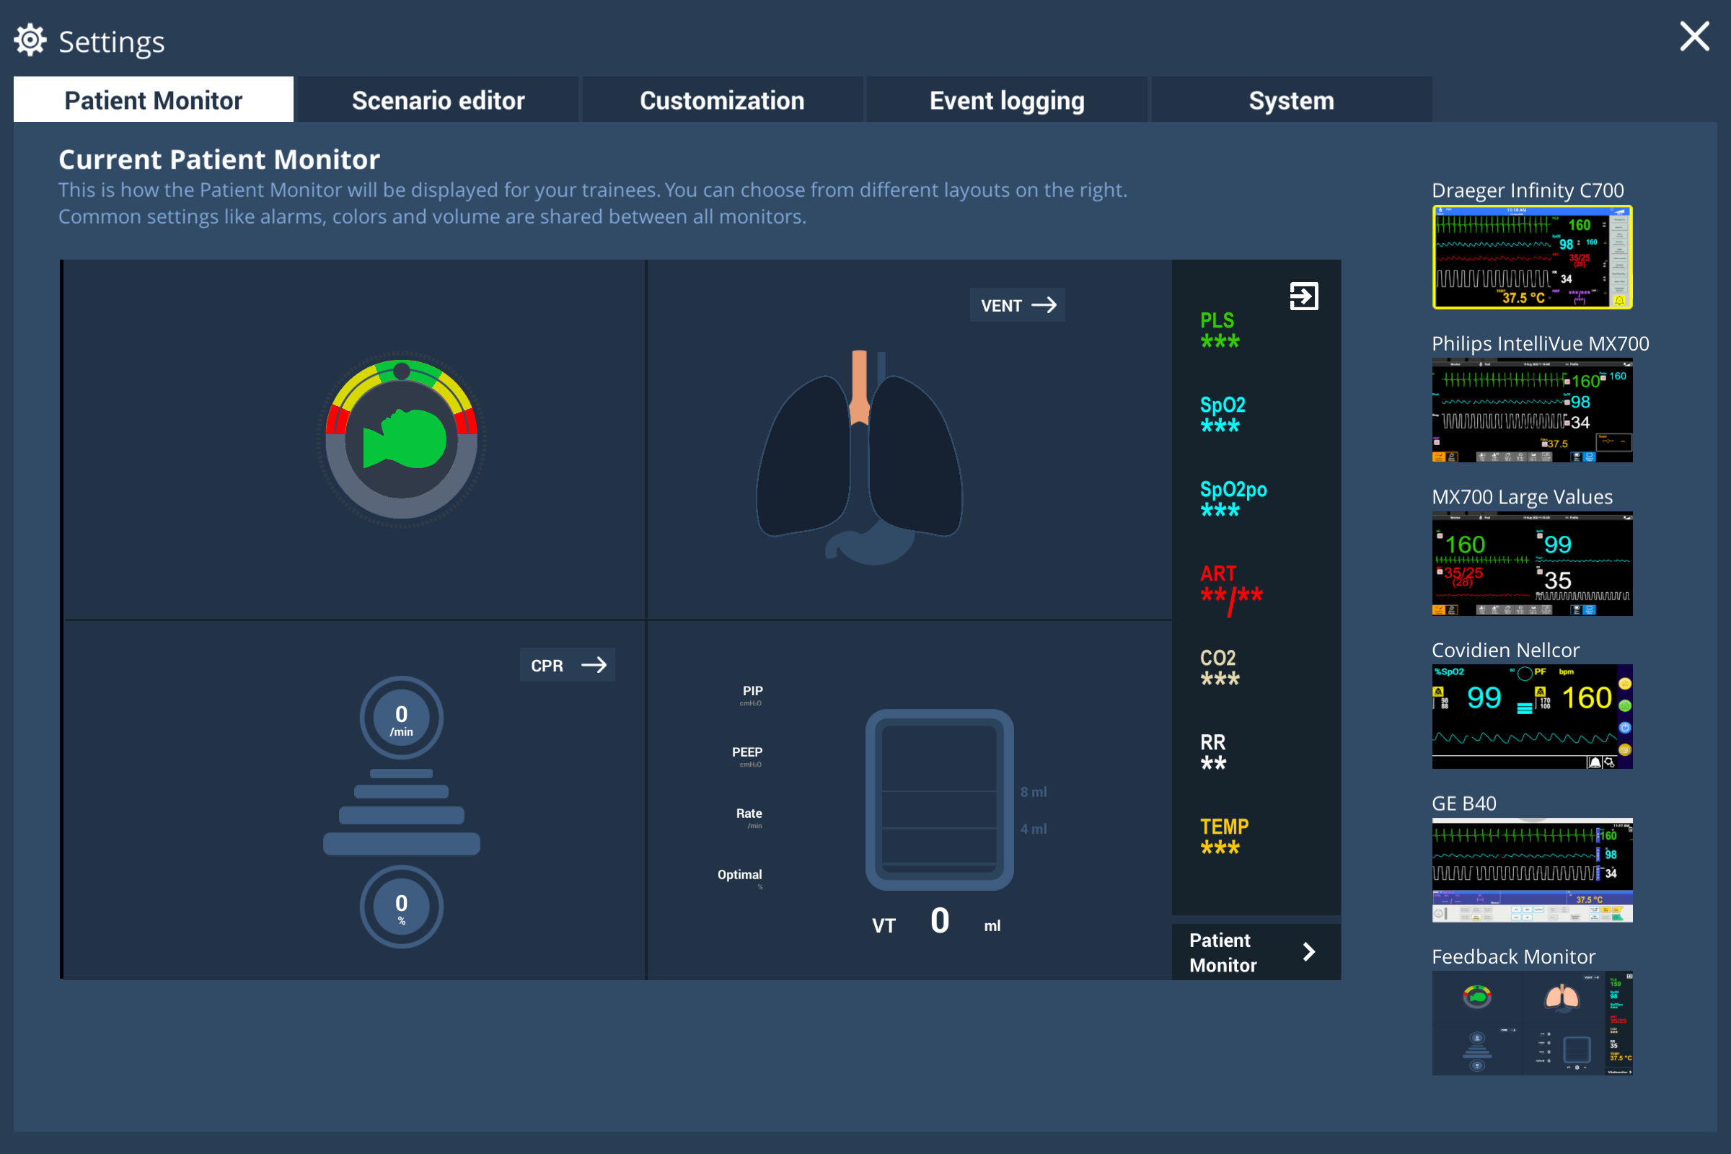
Task: Apply the GE B40 monitor layout
Action: [1532, 869]
